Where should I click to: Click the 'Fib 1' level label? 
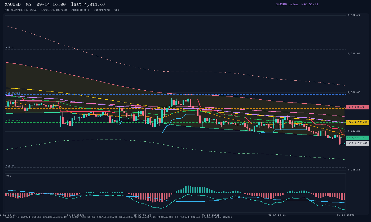click(x=10, y=48)
